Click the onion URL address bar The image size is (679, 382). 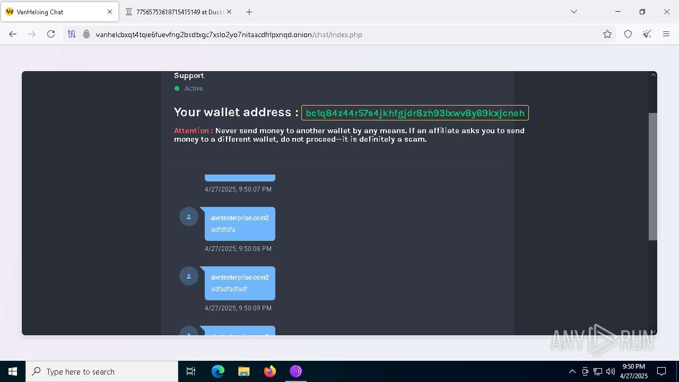pos(339,34)
